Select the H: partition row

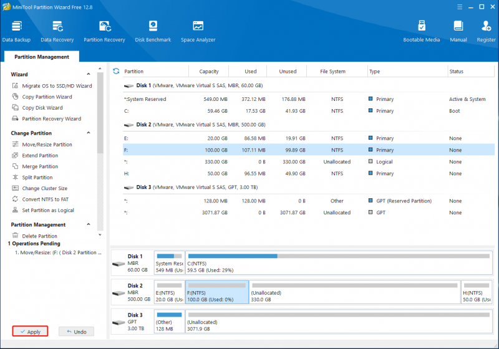[x=308, y=173]
